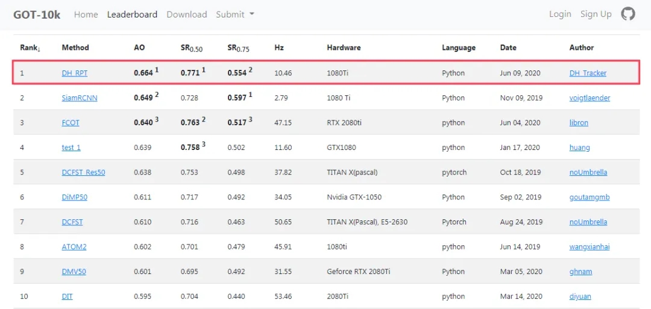Viewport: 651px width, 309px height.
Task: View the FCOT method entry
Action: click(x=71, y=123)
